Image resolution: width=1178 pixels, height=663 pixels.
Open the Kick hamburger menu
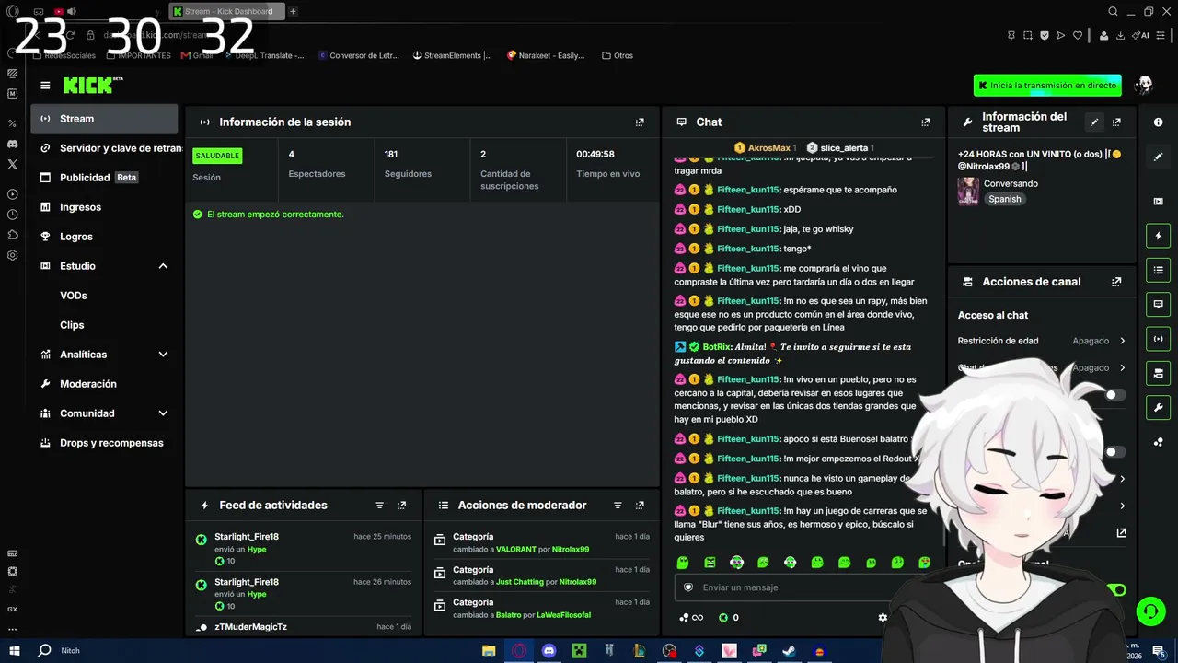pyautogui.click(x=45, y=86)
